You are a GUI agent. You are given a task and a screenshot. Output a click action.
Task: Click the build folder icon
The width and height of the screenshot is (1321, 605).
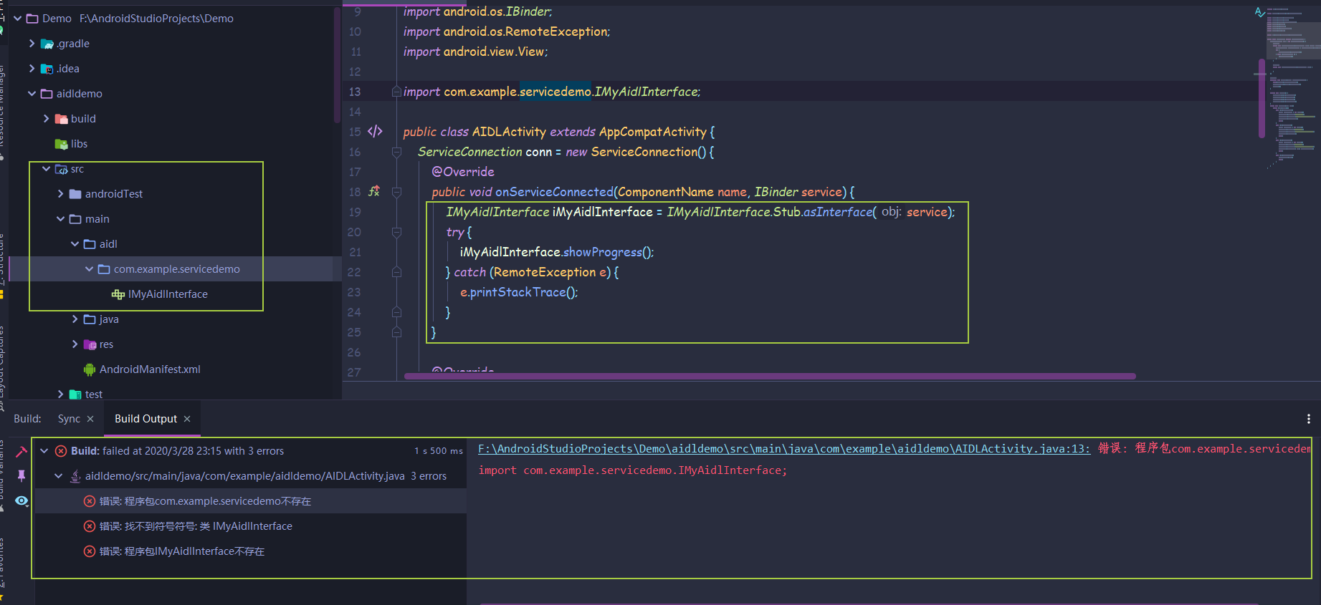61,119
